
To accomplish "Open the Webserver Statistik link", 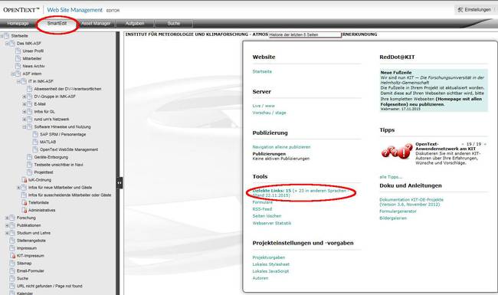I will pyautogui.click(x=272, y=223).
